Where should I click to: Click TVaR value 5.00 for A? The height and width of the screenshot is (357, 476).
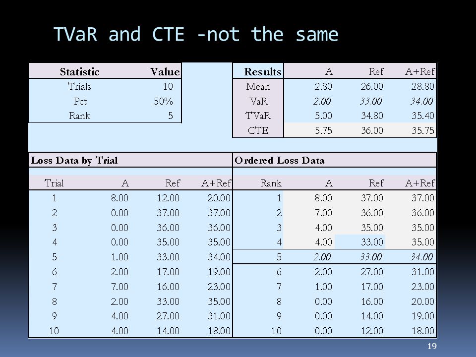tap(323, 116)
